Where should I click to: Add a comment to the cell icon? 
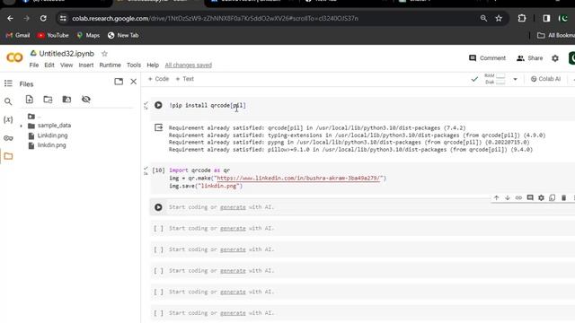(530, 197)
